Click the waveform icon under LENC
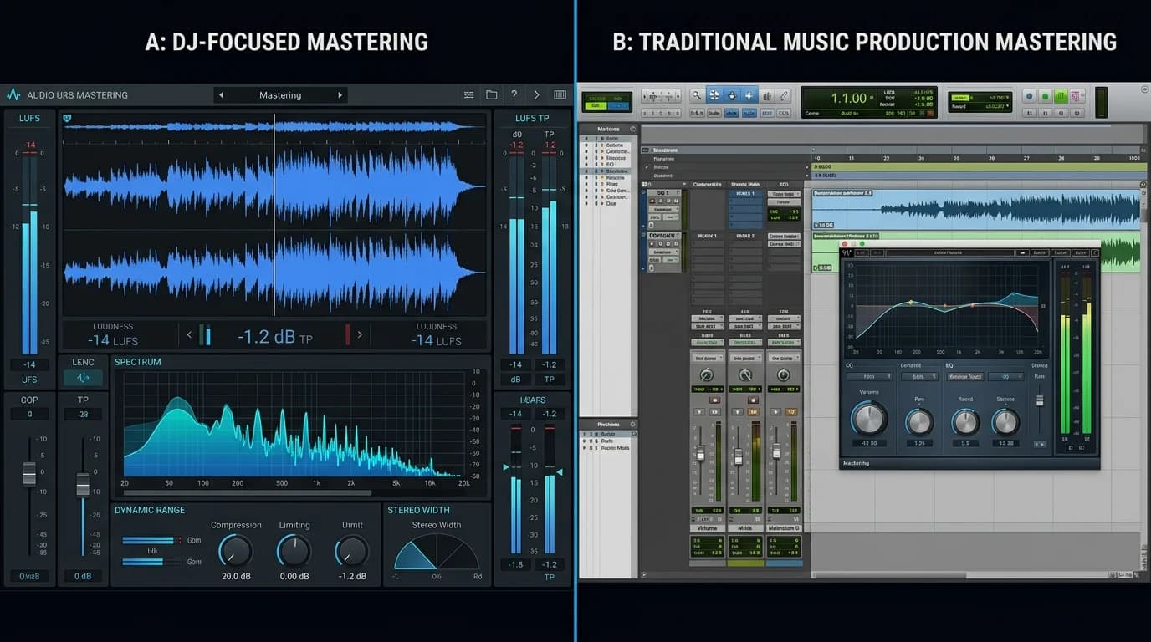The width and height of the screenshot is (1151, 642). 83,378
